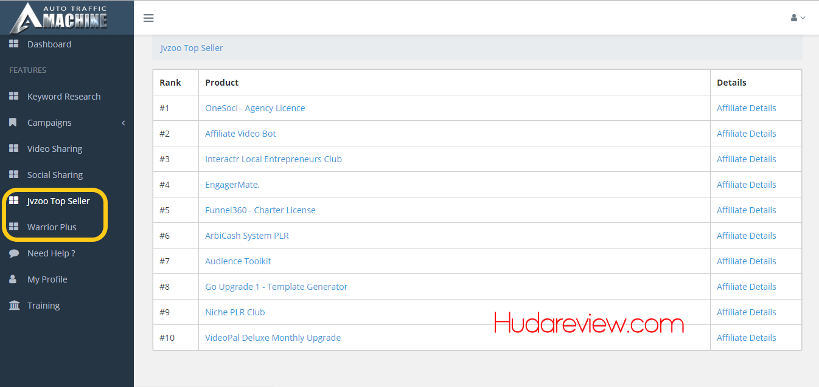The height and width of the screenshot is (387, 819).
Task: Go to Keyword Research
Action: (64, 97)
